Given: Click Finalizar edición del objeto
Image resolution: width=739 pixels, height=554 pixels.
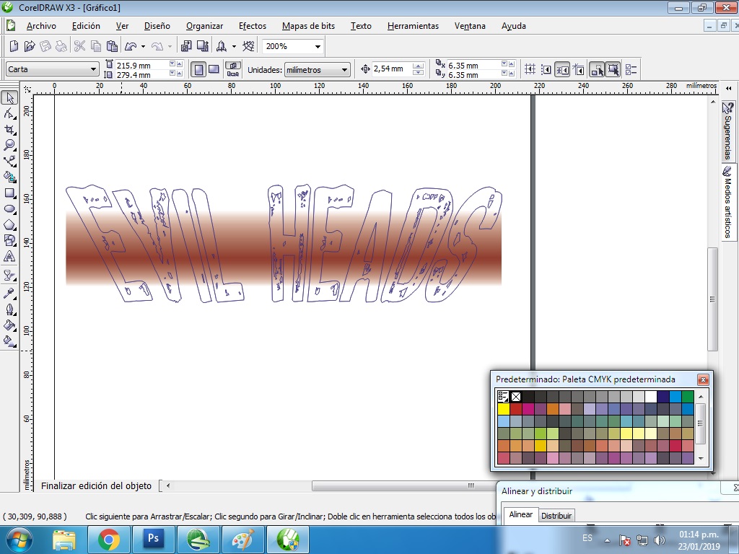Looking at the screenshot, I should pos(96,485).
